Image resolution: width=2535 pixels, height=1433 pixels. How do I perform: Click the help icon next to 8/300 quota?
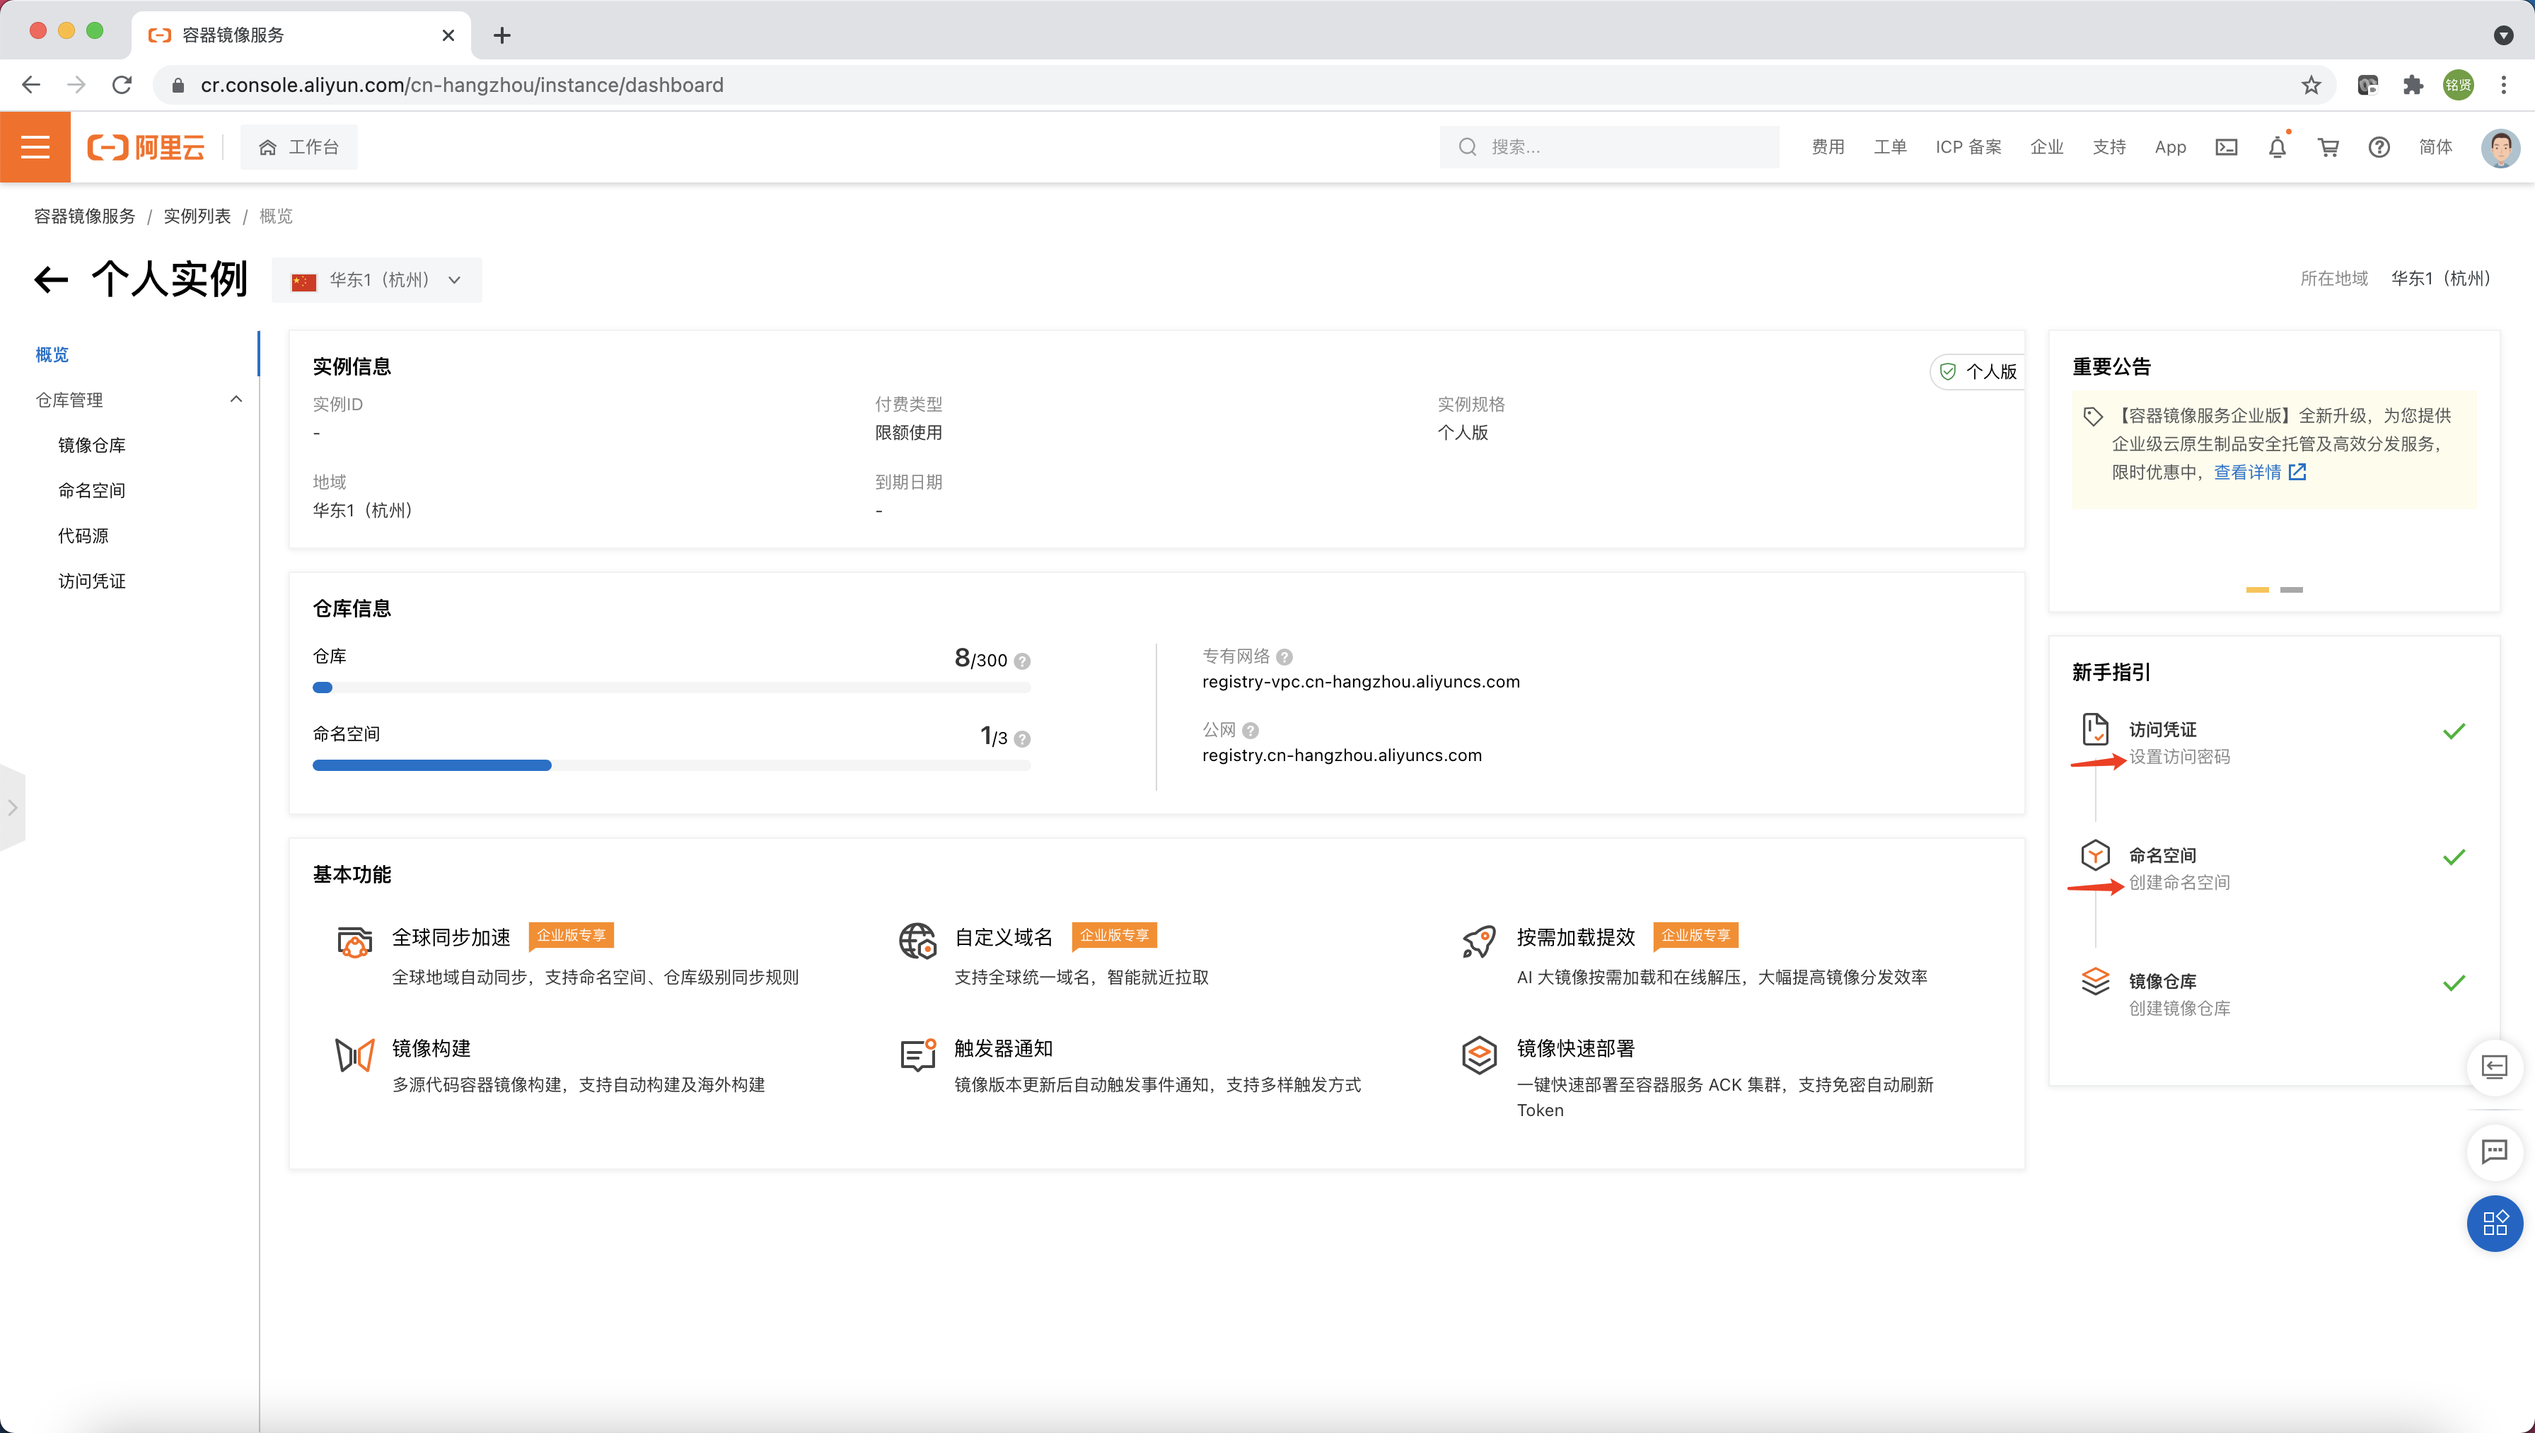[x=1023, y=661]
